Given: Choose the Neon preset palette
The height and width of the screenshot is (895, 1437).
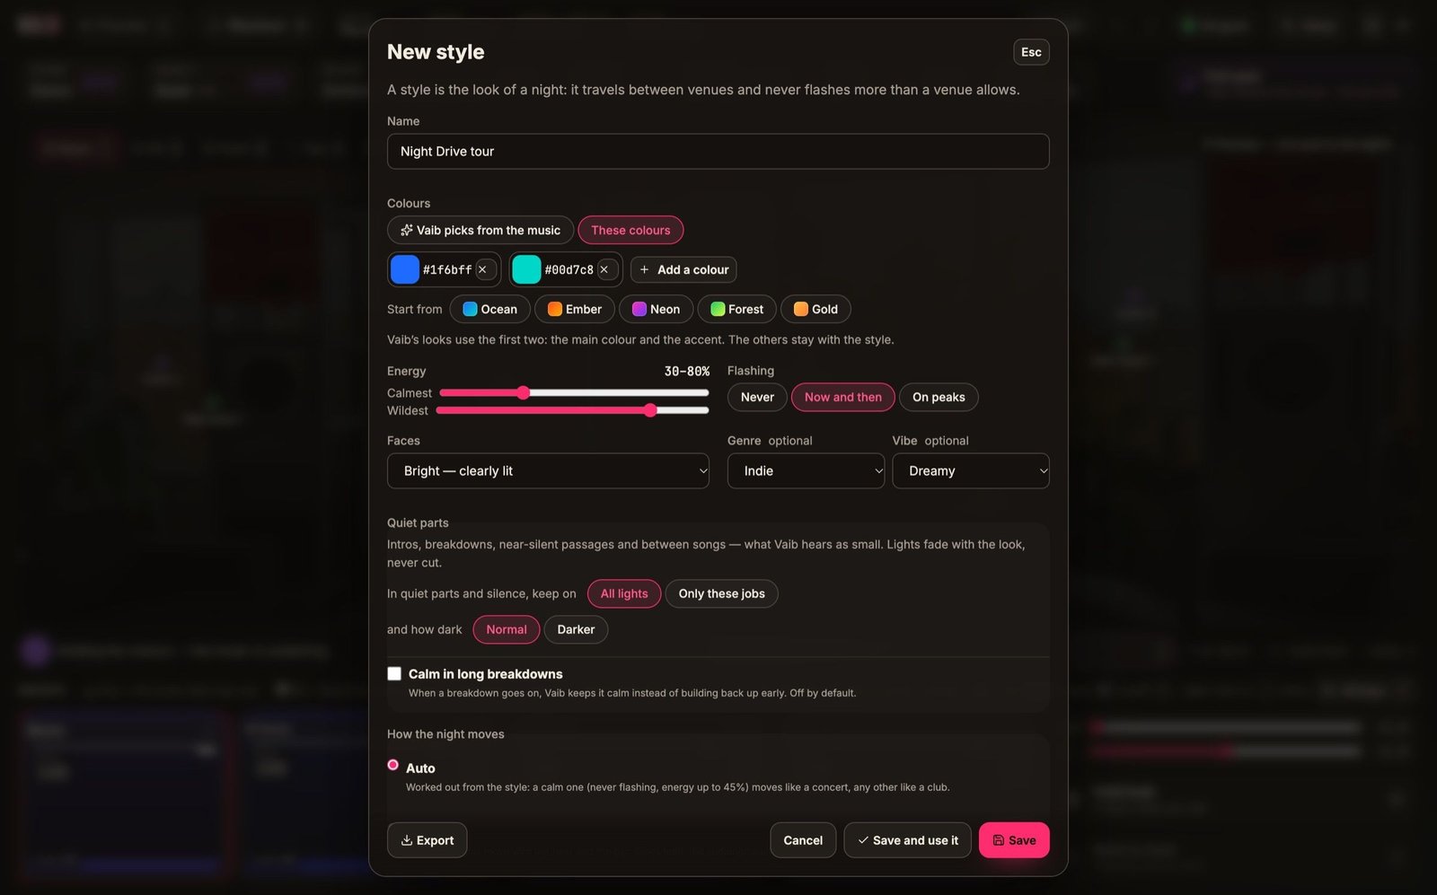Looking at the screenshot, I should click(x=656, y=309).
